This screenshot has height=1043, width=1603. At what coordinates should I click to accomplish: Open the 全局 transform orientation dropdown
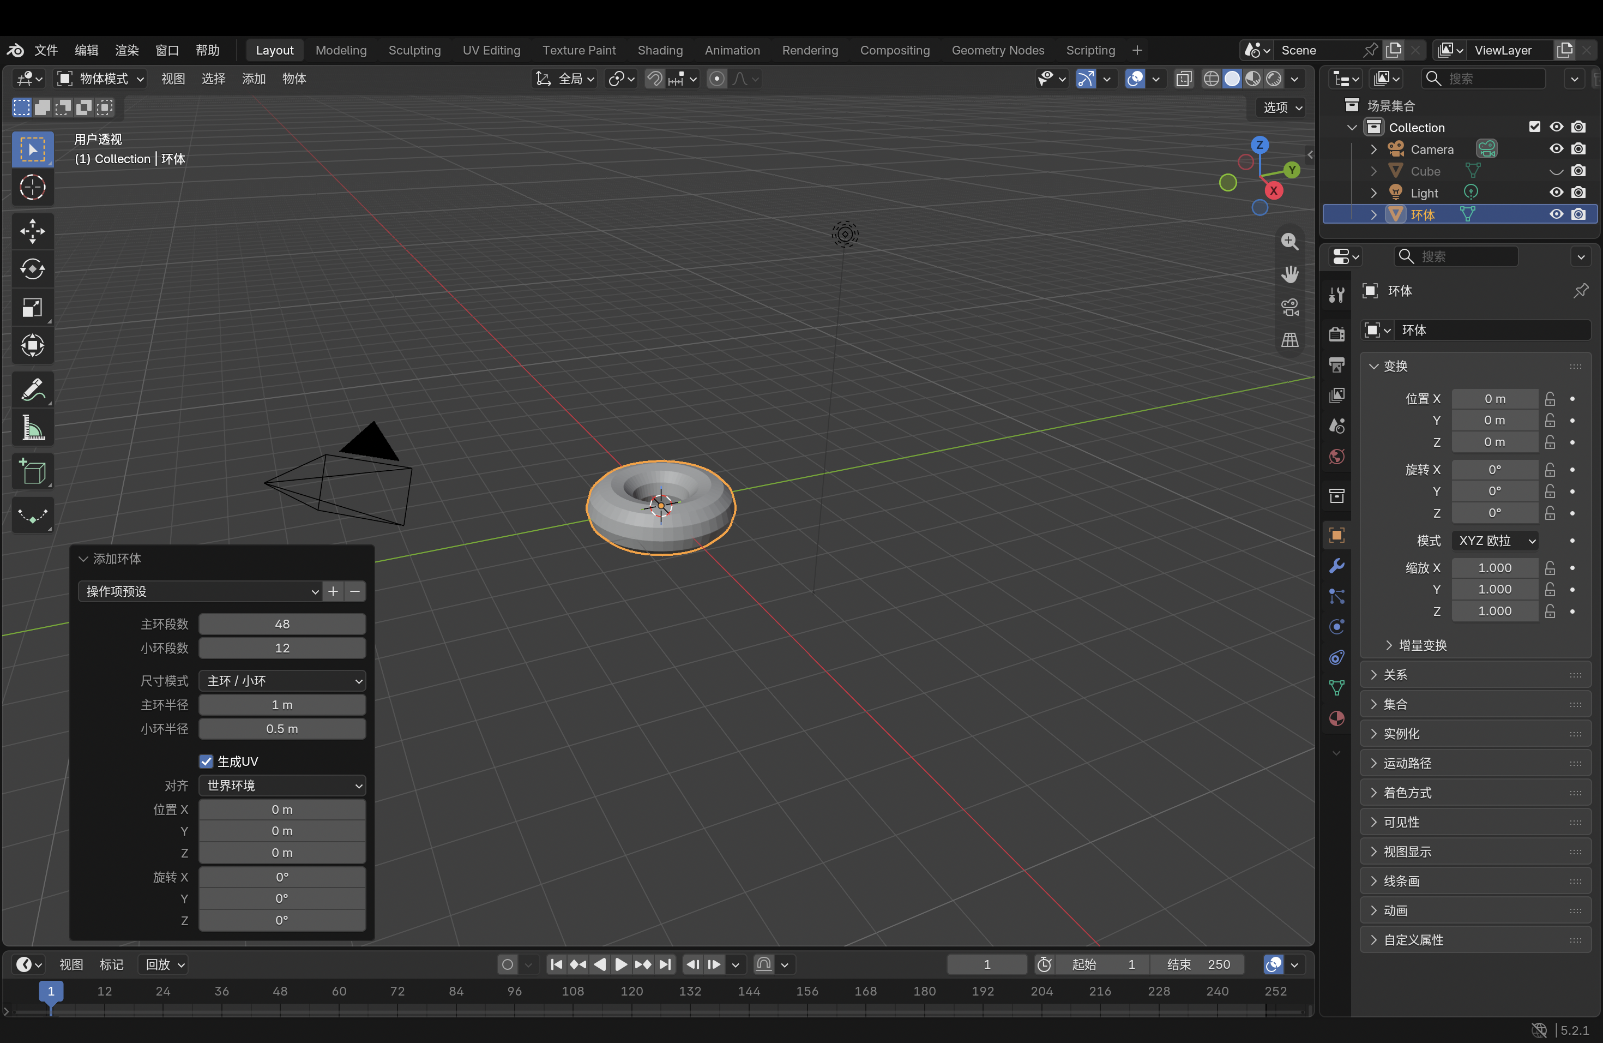(565, 79)
